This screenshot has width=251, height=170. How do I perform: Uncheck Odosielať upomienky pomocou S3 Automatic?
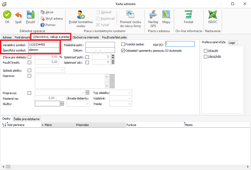pos(123,51)
